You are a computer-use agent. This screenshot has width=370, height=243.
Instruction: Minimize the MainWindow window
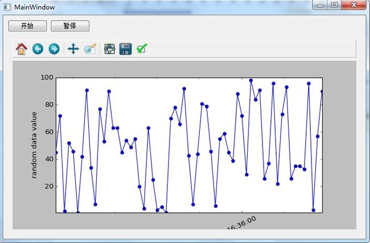pos(320,5)
